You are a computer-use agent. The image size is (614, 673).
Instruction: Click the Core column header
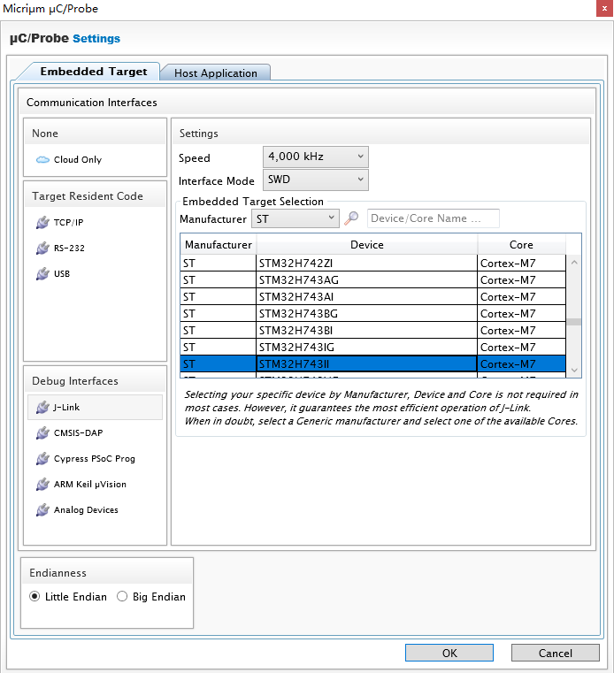pos(521,245)
